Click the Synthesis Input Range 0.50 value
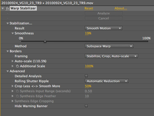 click(88, 91)
